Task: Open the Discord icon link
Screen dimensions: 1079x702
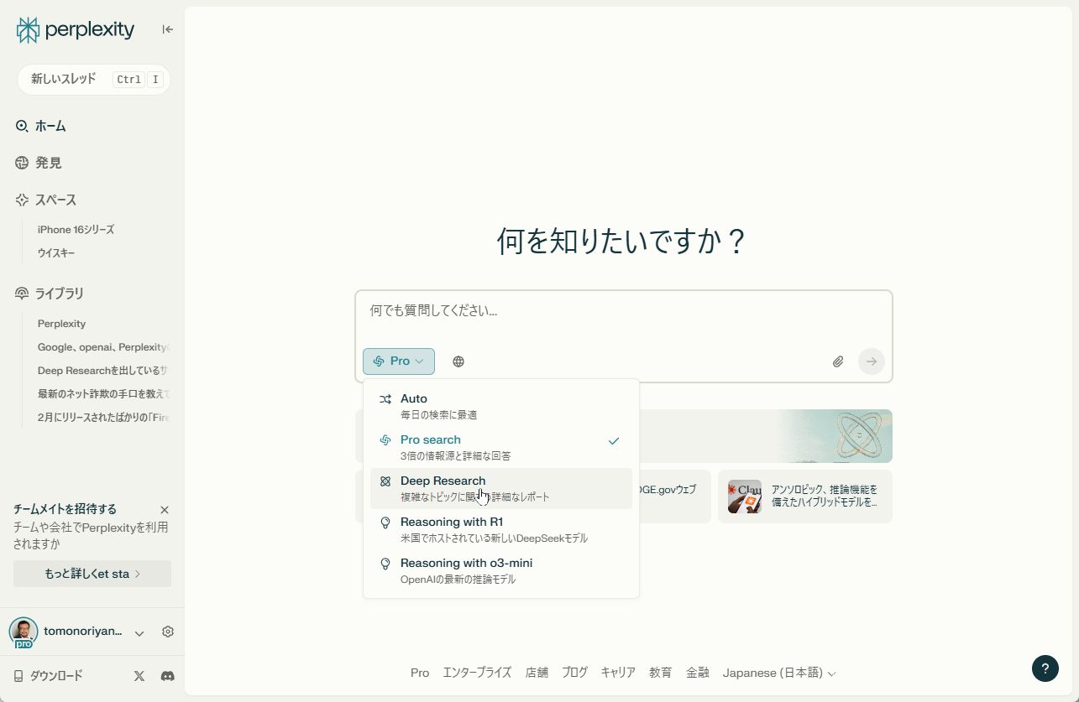Action: tap(168, 675)
